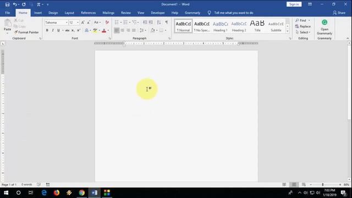Apply superscript formatting
The width and height of the screenshot is (352, 198).
[79, 30]
